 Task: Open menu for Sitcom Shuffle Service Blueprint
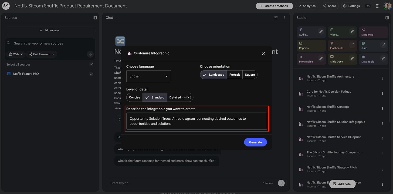[x=382, y=139]
